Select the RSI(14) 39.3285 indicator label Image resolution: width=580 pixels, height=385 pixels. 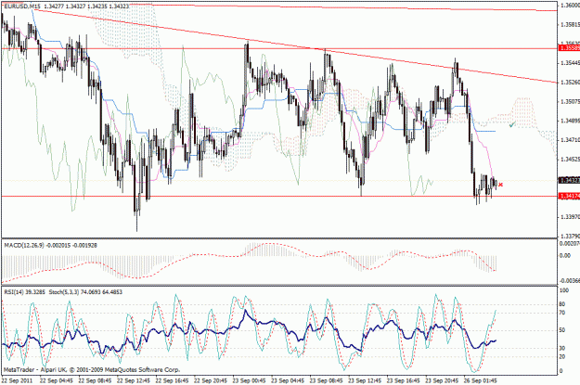24,292
